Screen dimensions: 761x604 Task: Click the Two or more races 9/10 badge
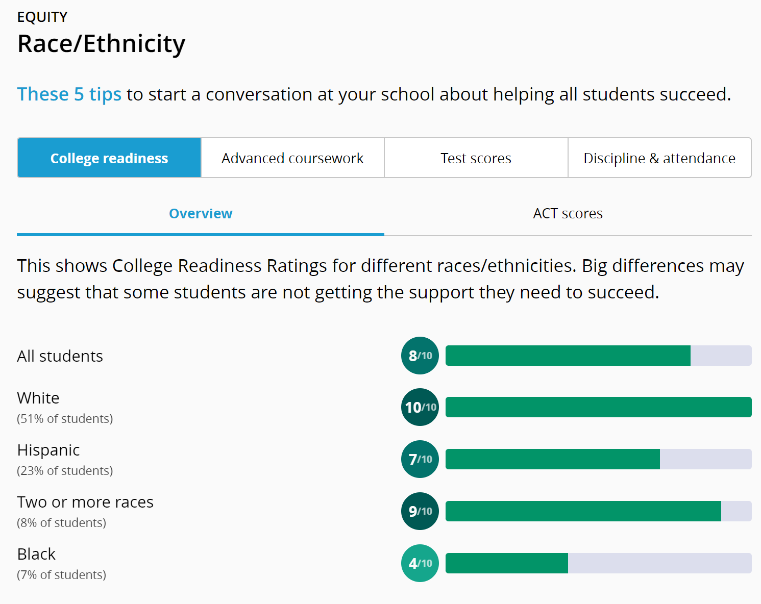(x=420, y=511)
